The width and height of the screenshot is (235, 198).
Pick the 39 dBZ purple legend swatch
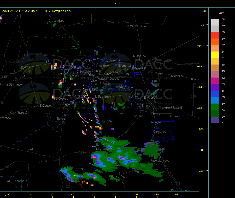pyautogui.click(x=215, y=87)
